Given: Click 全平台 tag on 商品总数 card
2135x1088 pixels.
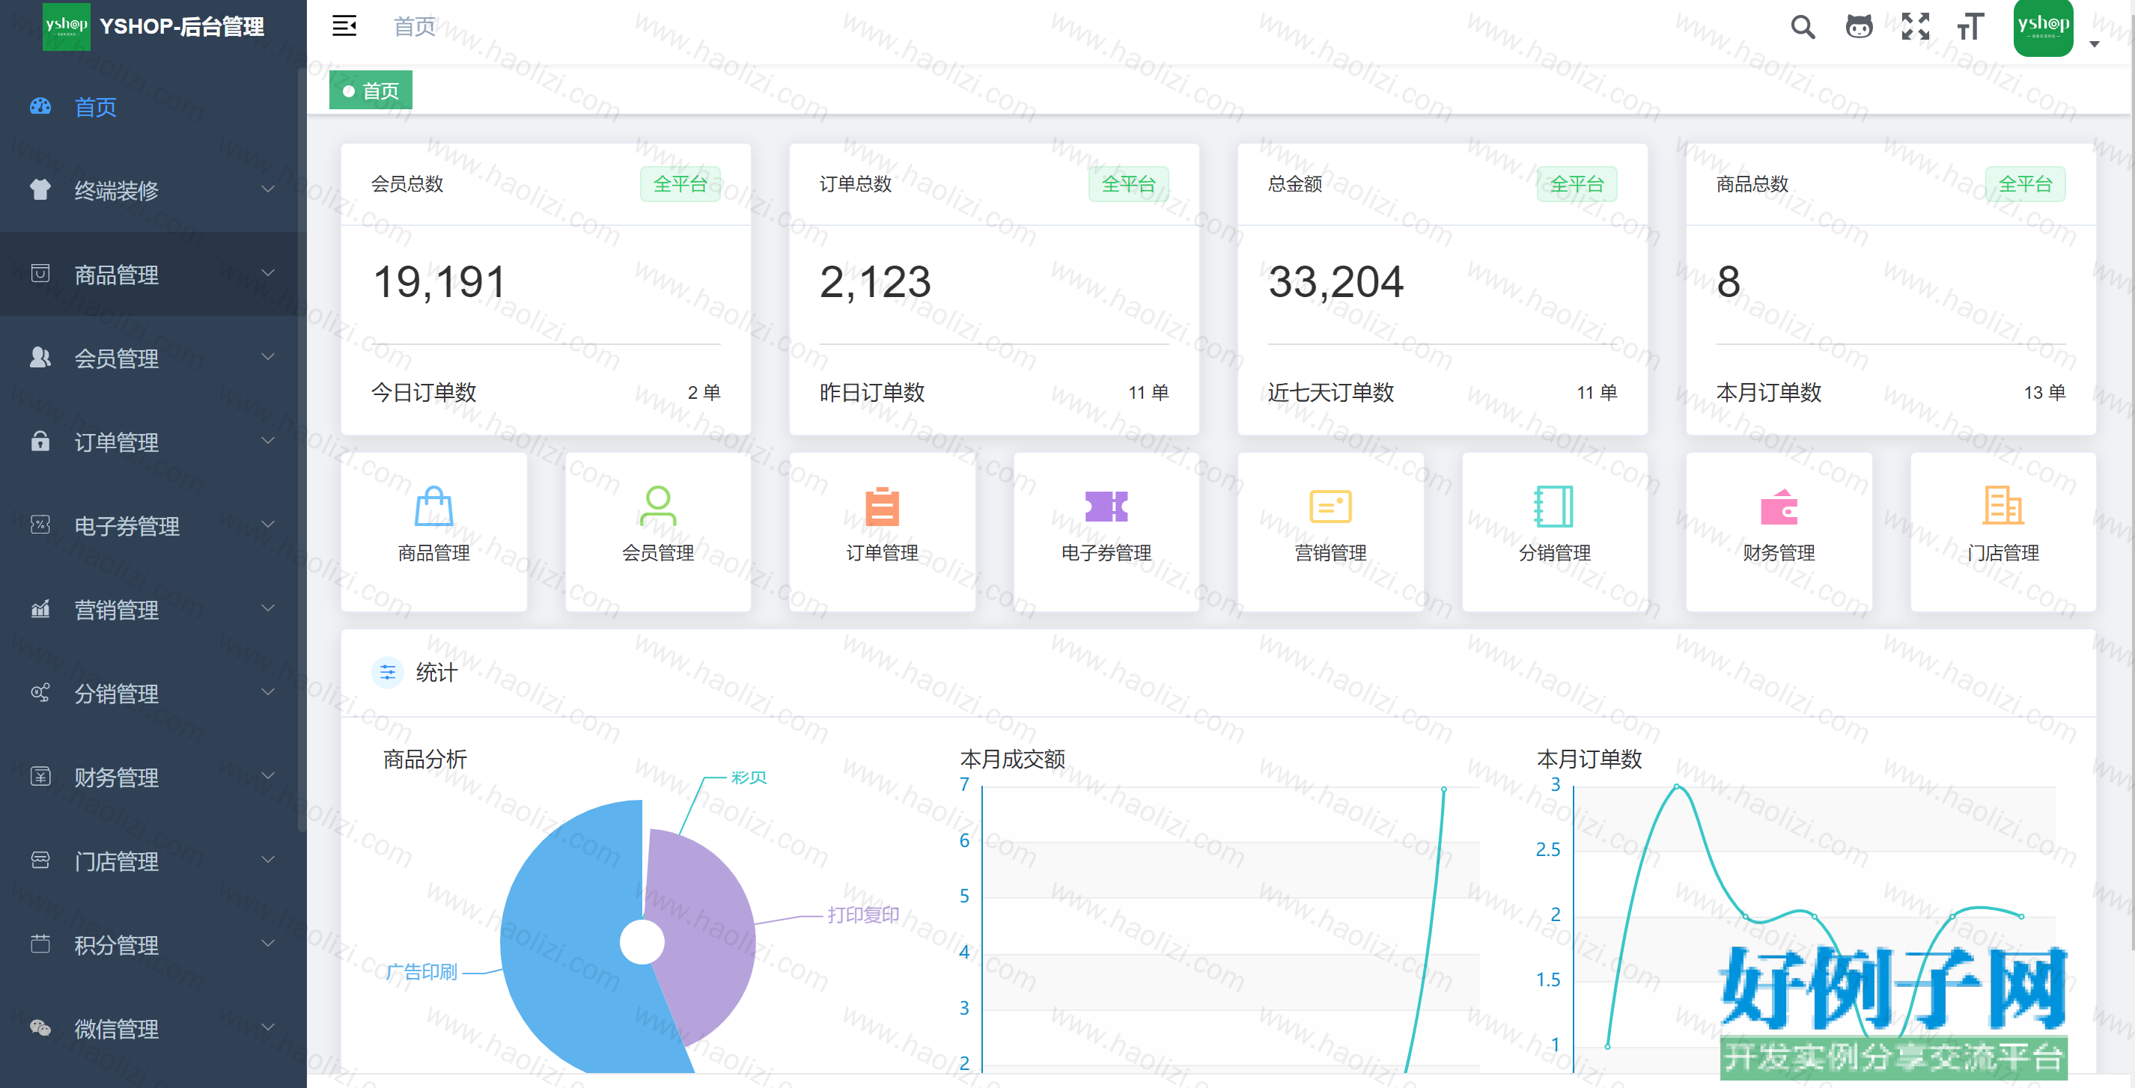Looking at the screenshot, I should 2025,184.
